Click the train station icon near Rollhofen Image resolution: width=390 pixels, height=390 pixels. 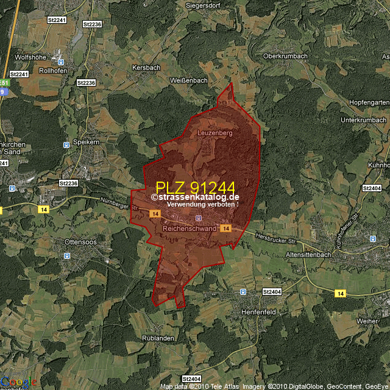click(x=60, y=62)
